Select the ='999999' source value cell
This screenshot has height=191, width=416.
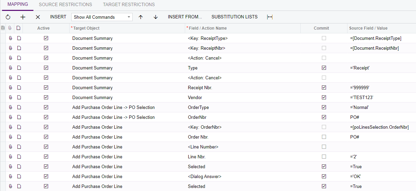coord(381,87)
